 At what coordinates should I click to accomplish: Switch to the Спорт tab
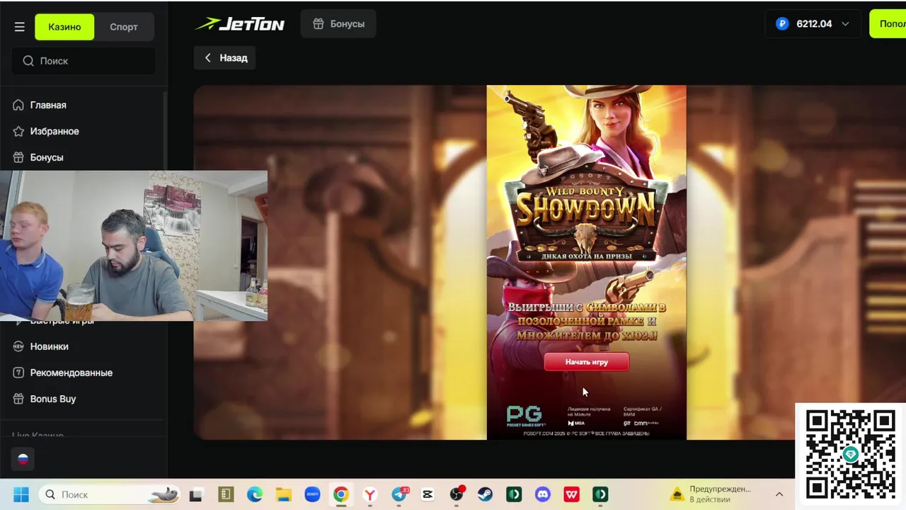pos(124,27)
